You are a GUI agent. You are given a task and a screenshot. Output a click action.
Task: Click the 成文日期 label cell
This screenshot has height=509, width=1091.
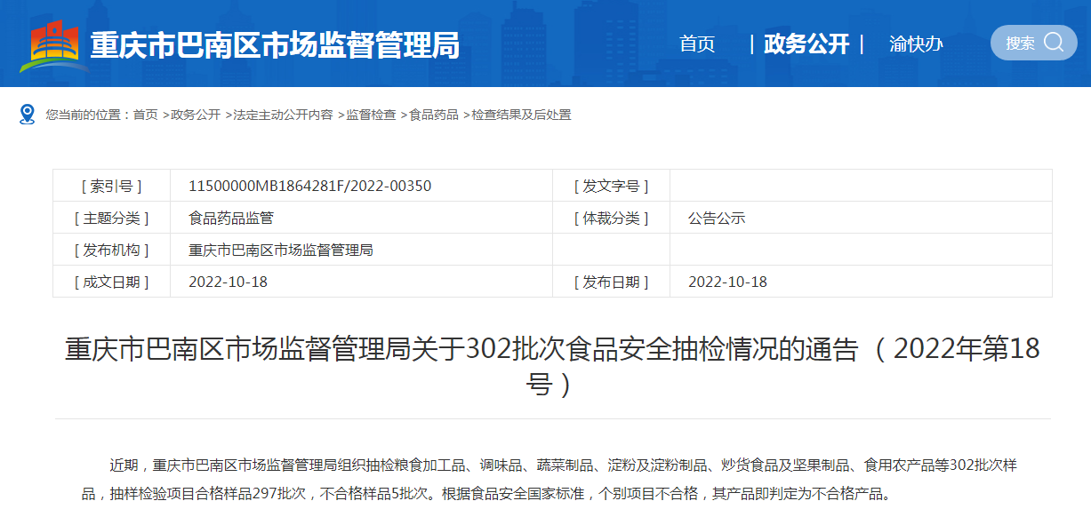coord(112,282)
